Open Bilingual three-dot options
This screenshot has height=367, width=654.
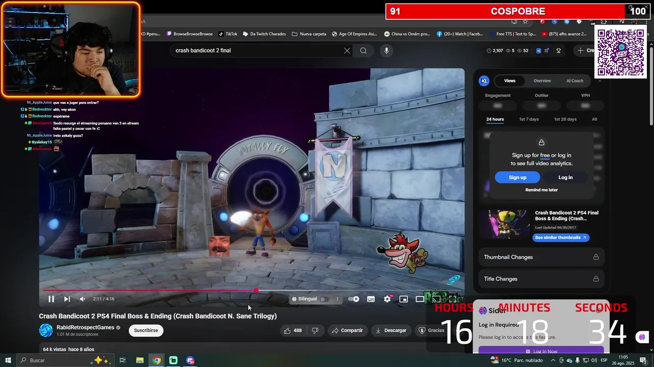pos(337,299)
